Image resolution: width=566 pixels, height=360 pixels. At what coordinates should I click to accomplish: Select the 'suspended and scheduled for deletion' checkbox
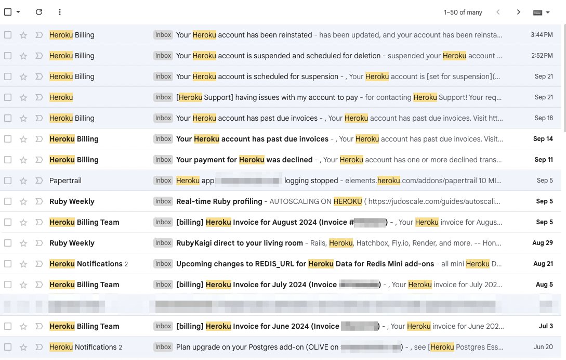point(8,56)
